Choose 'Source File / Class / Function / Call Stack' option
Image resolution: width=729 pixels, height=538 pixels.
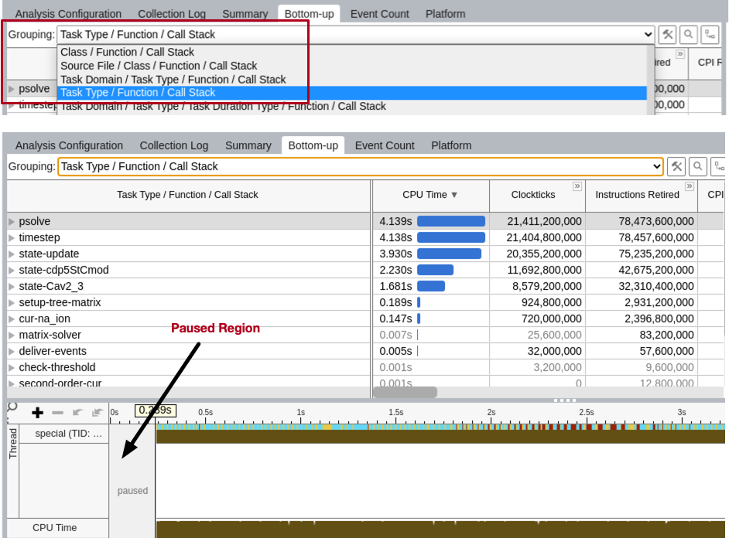click(x=159, y=66)
